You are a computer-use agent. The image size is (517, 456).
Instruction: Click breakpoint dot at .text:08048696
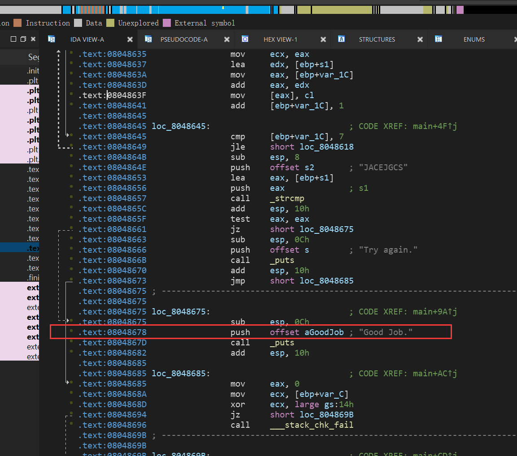[72, 424]
